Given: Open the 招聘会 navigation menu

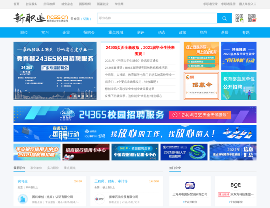Looking at the screenshot, I should (89, 32).
